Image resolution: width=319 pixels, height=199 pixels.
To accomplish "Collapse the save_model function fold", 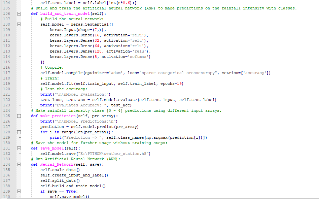I will tap(19, 148).
